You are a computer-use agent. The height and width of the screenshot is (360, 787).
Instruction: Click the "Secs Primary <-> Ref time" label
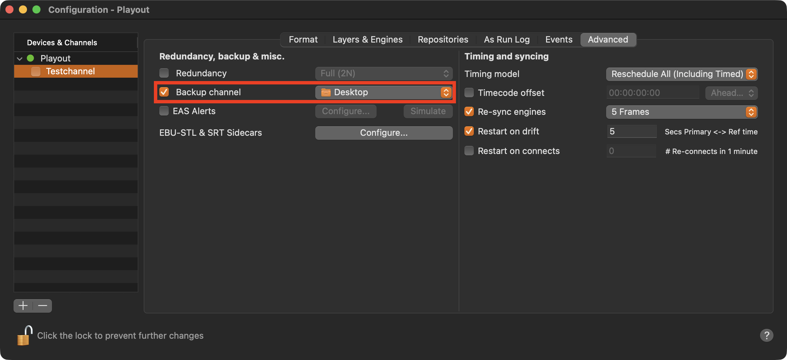coord(711,132)
